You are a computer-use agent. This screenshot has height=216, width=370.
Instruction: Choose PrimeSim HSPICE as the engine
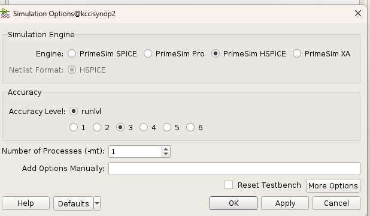click(x=215, y=54)
